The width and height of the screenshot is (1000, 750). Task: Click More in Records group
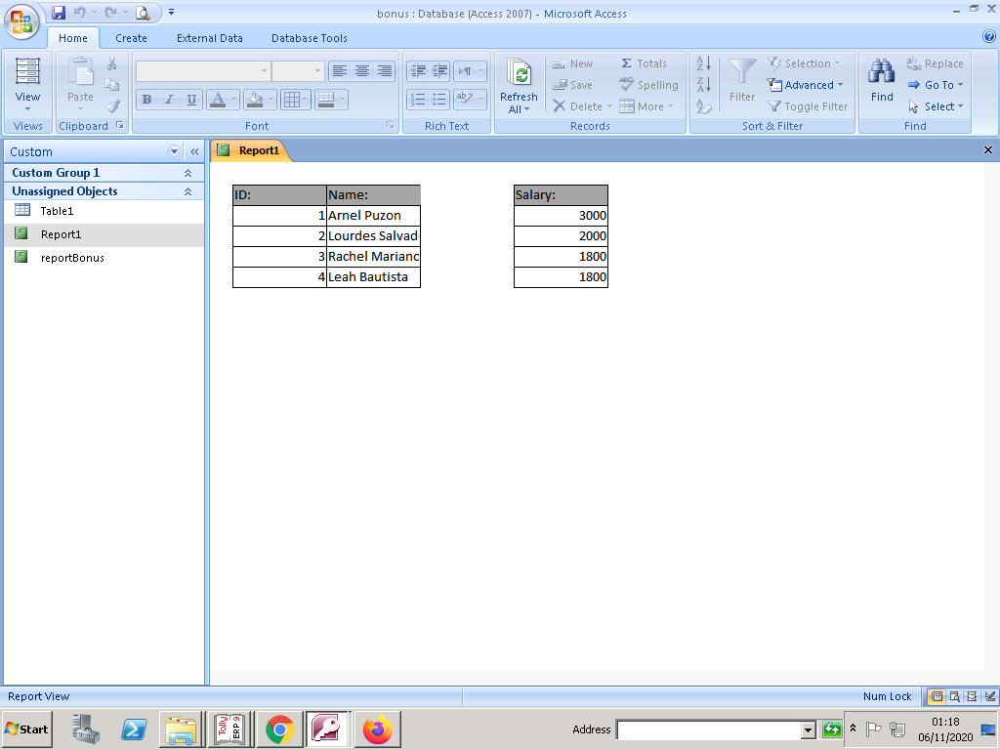646,106
